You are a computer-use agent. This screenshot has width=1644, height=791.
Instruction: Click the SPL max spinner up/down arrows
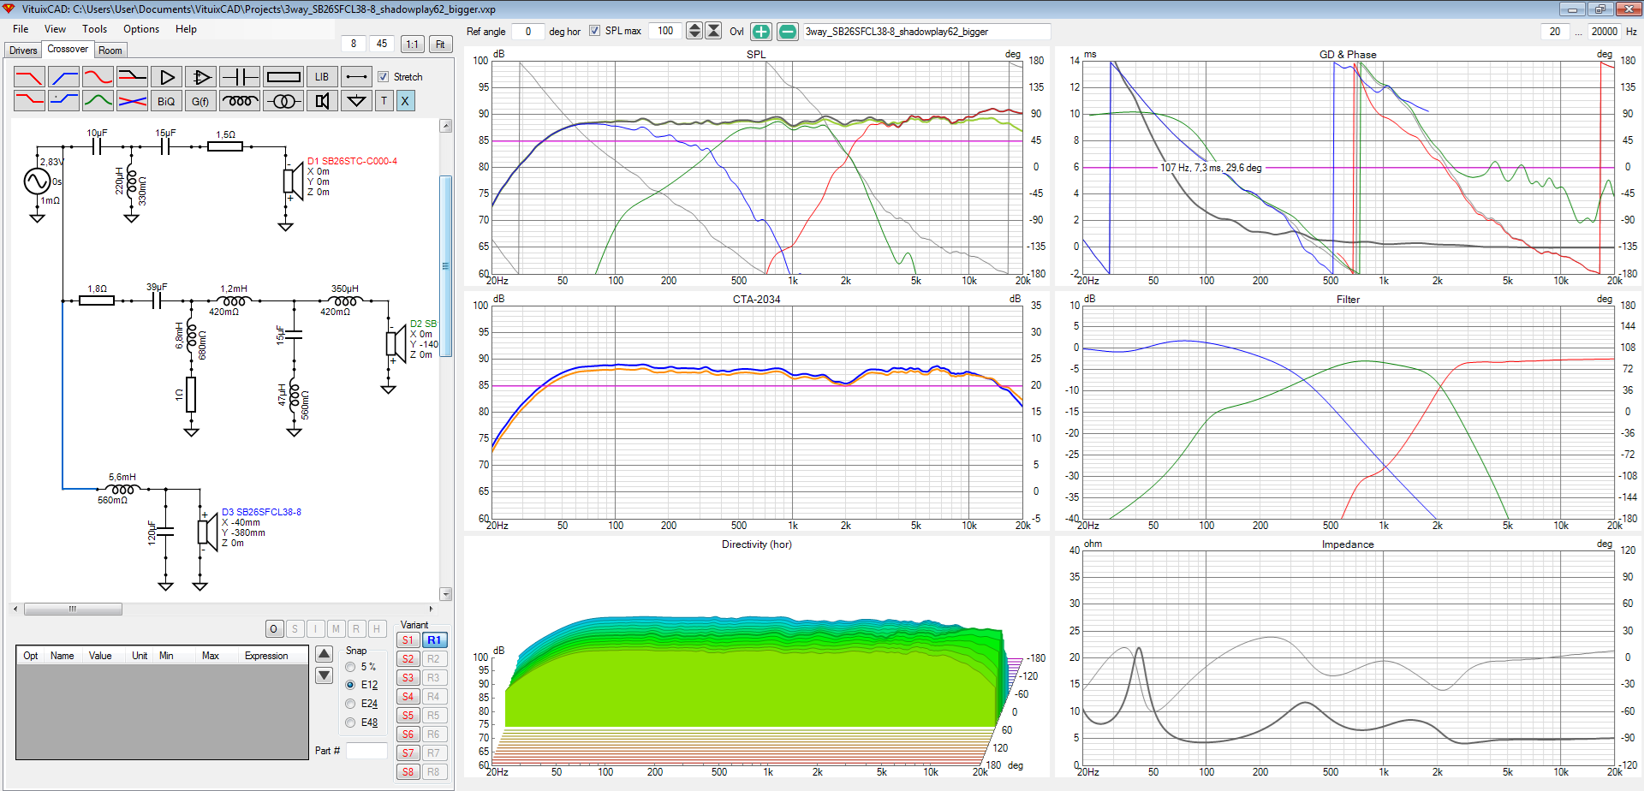click(x=694, y=31)
